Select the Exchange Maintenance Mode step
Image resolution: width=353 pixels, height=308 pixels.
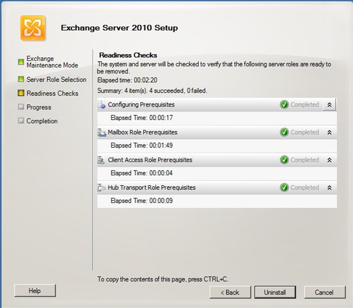click(x=52, y=62)
